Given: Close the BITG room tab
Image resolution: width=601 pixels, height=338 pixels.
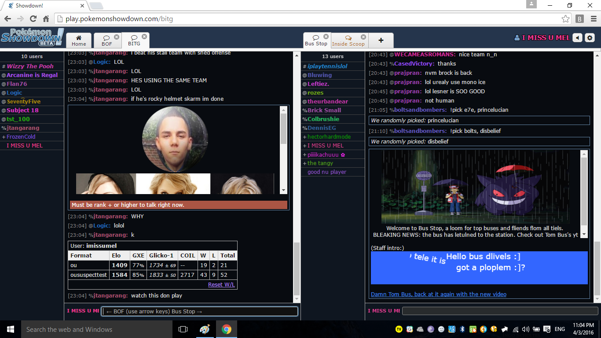Looking at the screenshot, I should click(x=144, y=37).
